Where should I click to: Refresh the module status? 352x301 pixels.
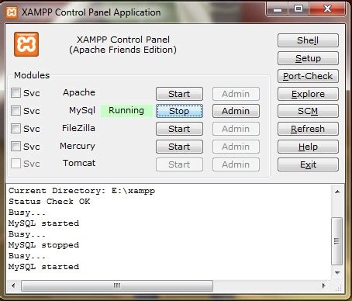coord(308,129)
